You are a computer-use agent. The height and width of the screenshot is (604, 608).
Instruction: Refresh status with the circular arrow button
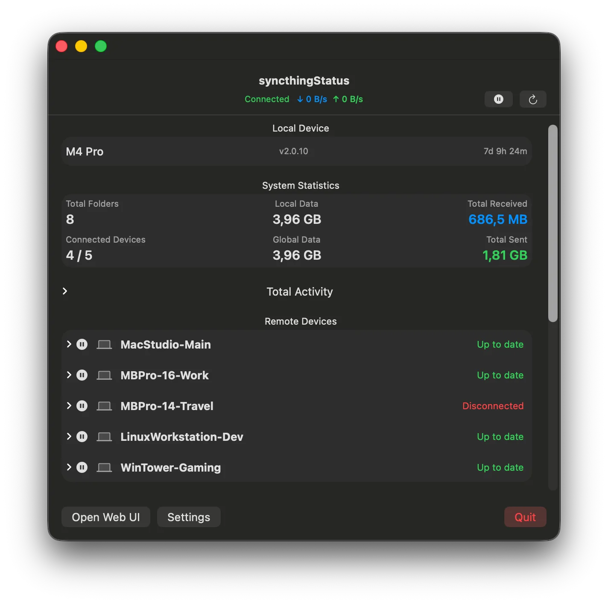pos(533,99)
